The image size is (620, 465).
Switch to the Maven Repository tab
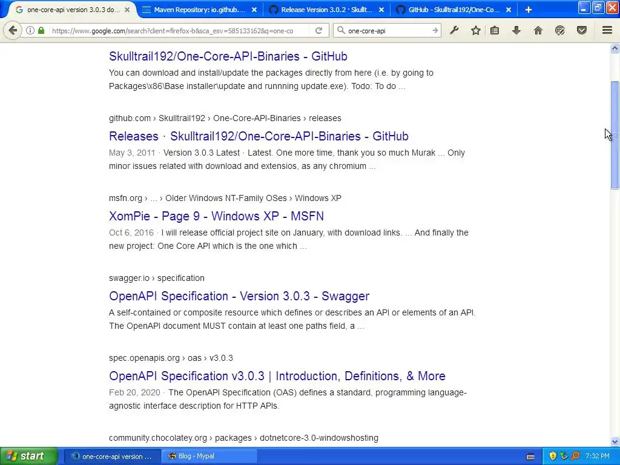coord(200,10)
